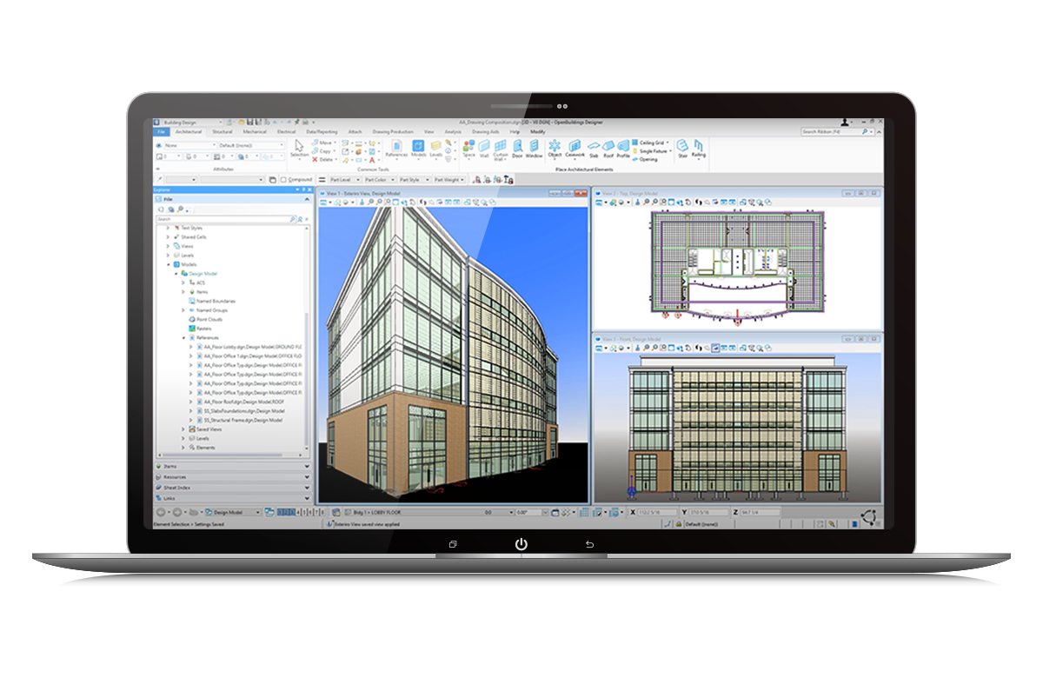1043x678 pixels.
Task: Switch to the Electrical ribbon tab
Action: point(286,131)
